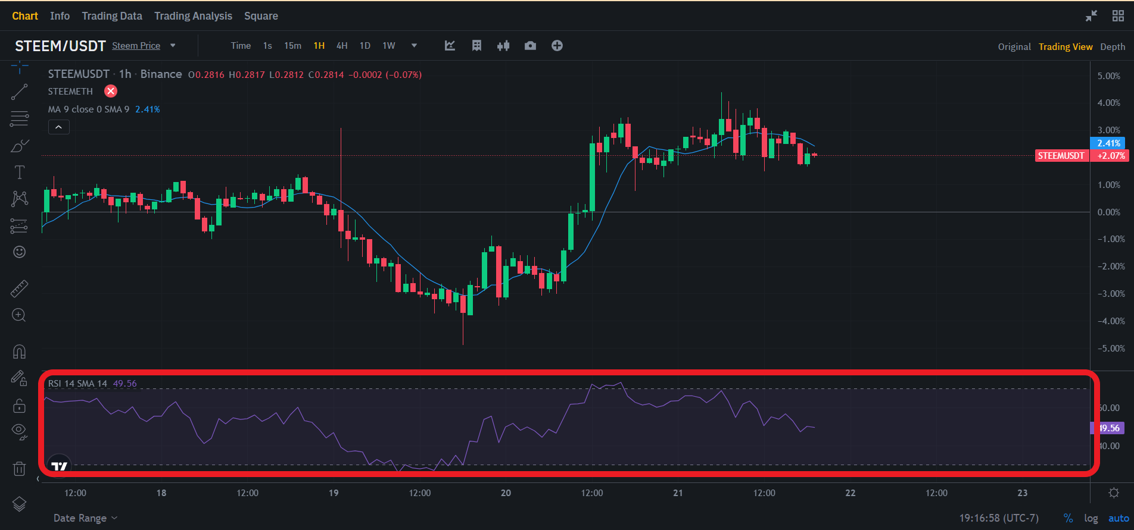This screenshot has height=530, width=1134.
Task: Click the plus circle toolbar icon
Action: click(557, 46)
